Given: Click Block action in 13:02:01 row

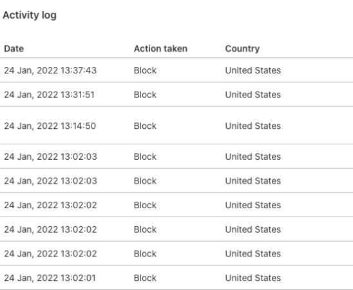Looking at the screenshot, I should (145, 278).
